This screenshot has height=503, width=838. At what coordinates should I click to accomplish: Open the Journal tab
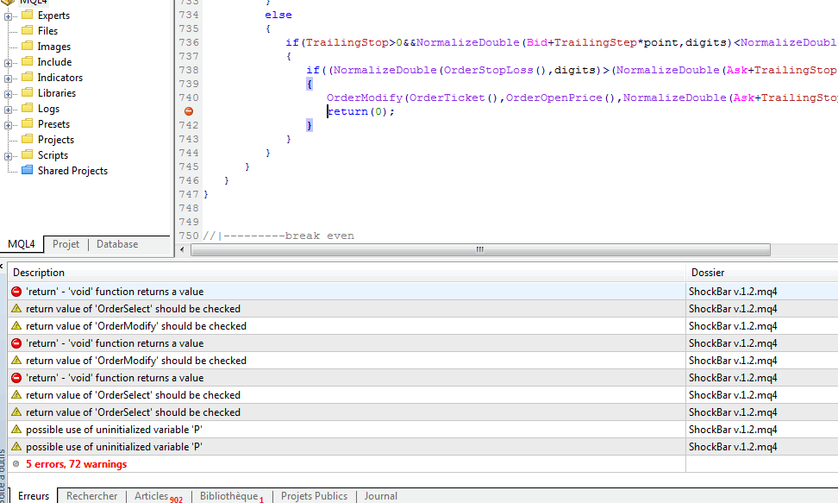click(x=380, y=496)
